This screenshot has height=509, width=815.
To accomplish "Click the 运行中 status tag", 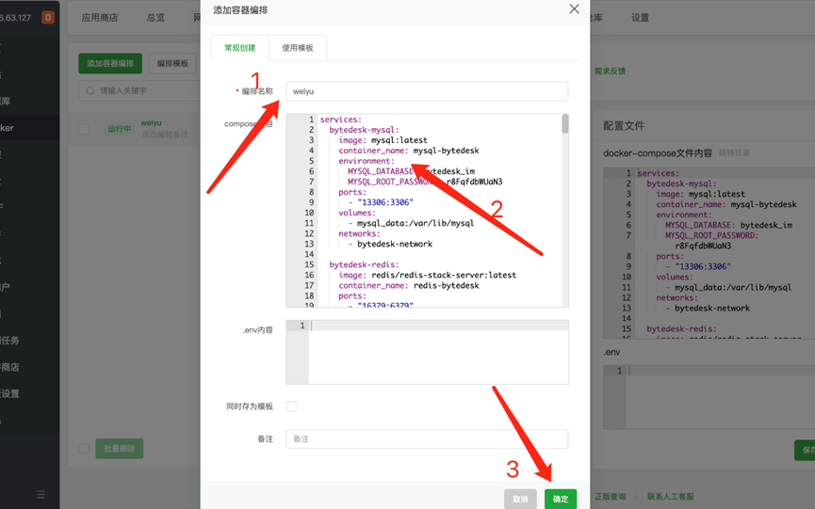I will coord(119,129).
